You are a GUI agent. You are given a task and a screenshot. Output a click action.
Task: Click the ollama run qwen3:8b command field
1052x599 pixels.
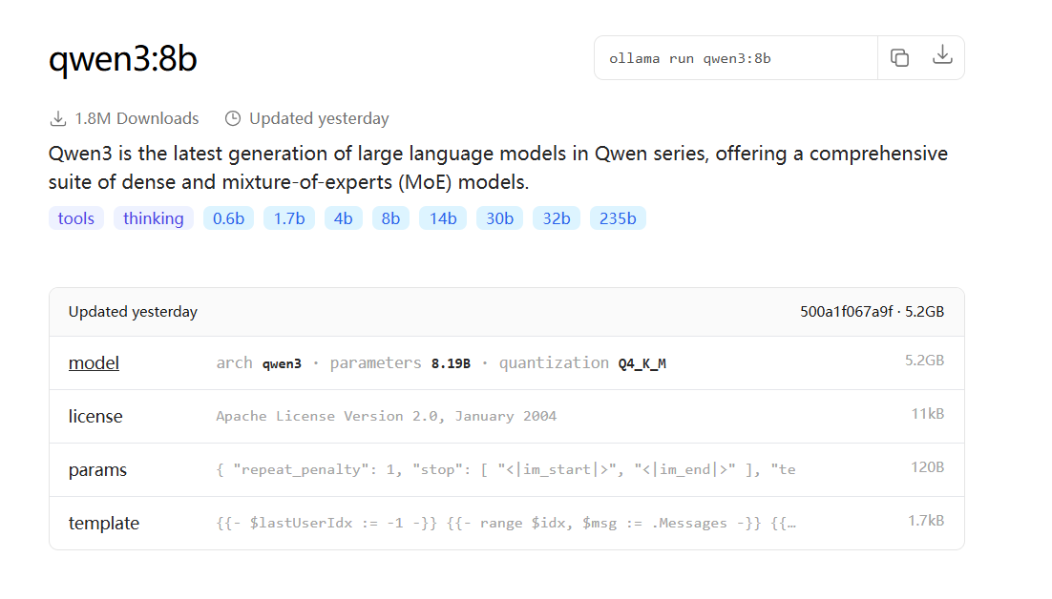(x=736, y=58)
